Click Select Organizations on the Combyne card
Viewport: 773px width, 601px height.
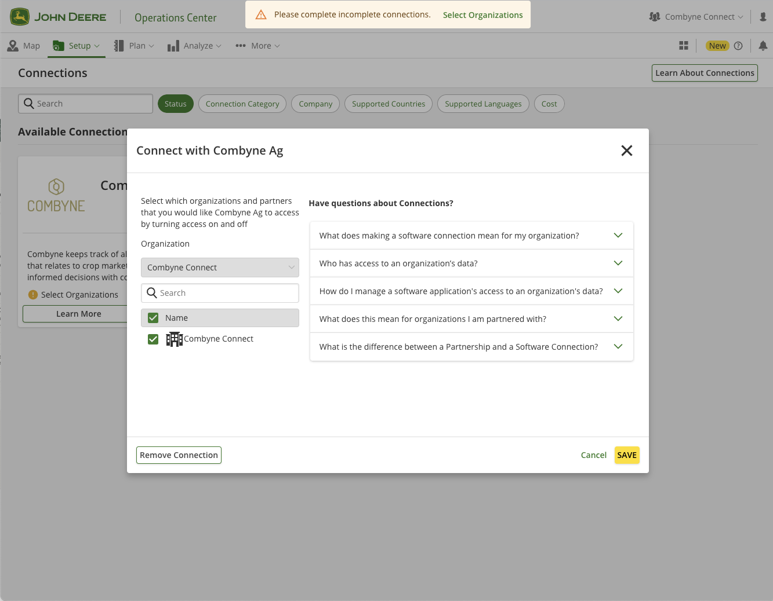[79, 295]
